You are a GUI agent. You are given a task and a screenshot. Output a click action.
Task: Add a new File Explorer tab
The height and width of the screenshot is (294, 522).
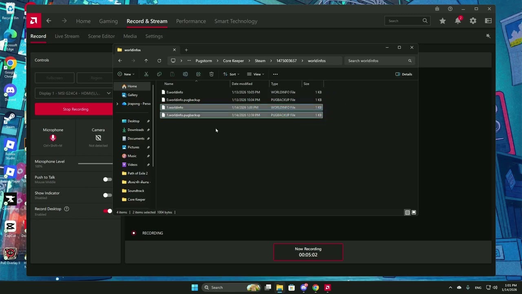pos(186,50)
